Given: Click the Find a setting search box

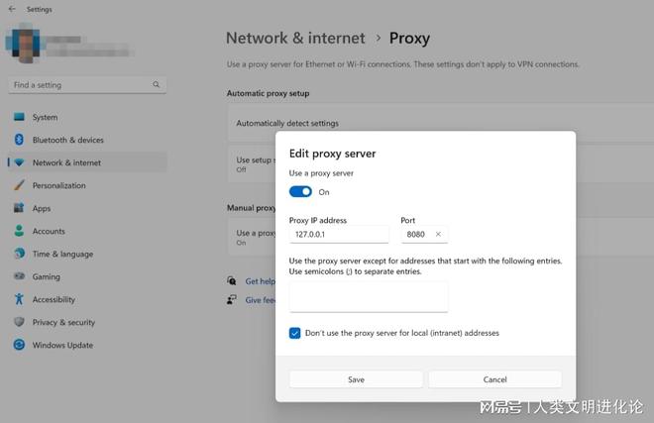Looking at the screenshot, I should 87,85.
